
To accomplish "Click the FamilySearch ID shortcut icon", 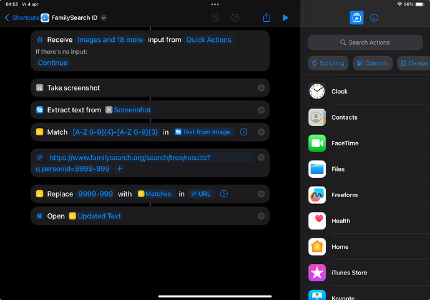I will pos(45,18).
